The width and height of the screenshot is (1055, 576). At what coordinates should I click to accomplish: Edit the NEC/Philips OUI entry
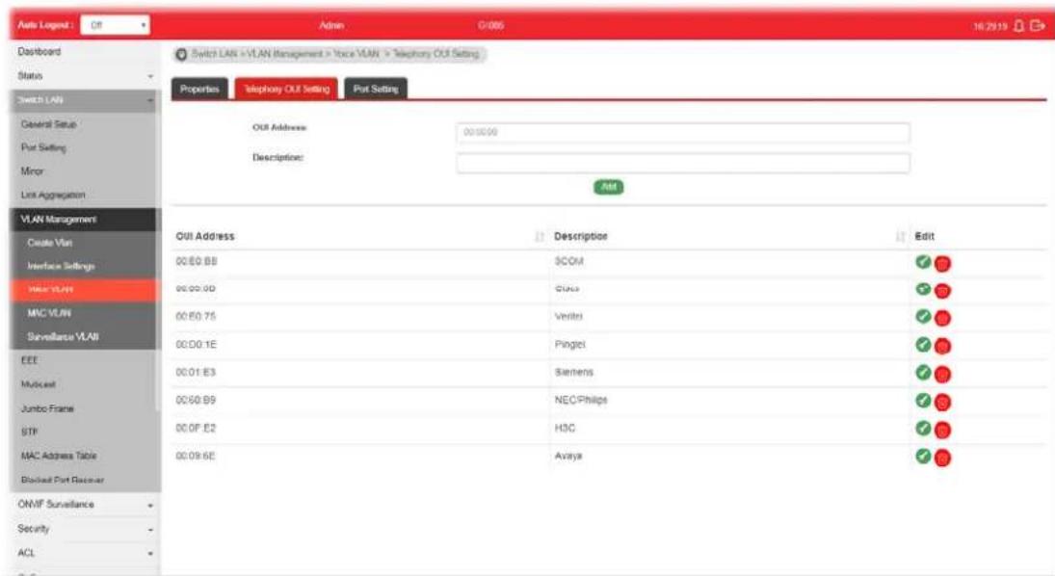pos(923,401)
